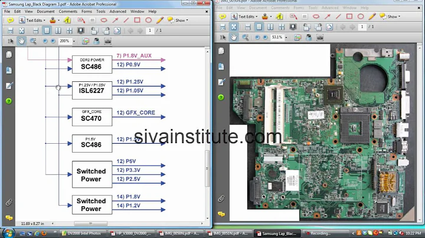Rotate counterclockwise in Samsung Lap window
Viewport: 425px width, 238px height.
pos(94,31)
